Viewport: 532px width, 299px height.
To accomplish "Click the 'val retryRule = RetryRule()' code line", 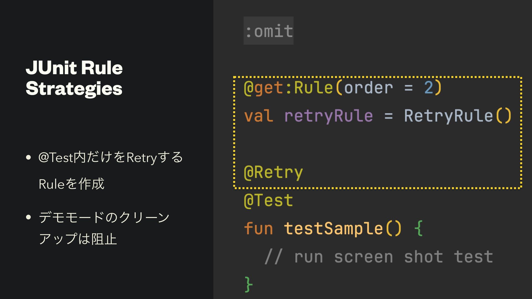I will coord(378,116).
